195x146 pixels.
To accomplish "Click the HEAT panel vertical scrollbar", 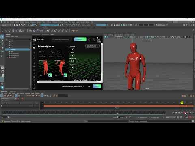I will 102,62.
